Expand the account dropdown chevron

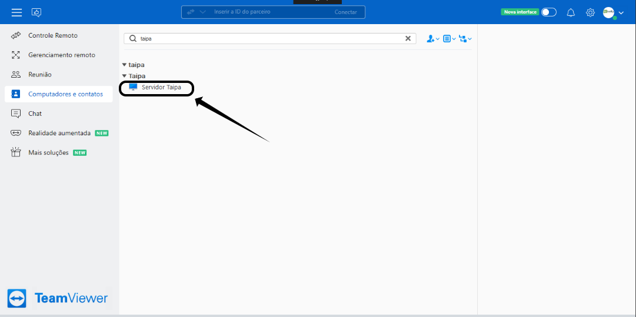click(x=621, y=13)
